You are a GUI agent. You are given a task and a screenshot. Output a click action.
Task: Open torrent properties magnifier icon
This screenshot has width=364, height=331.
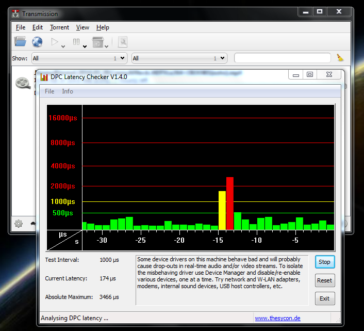point(123,42)
